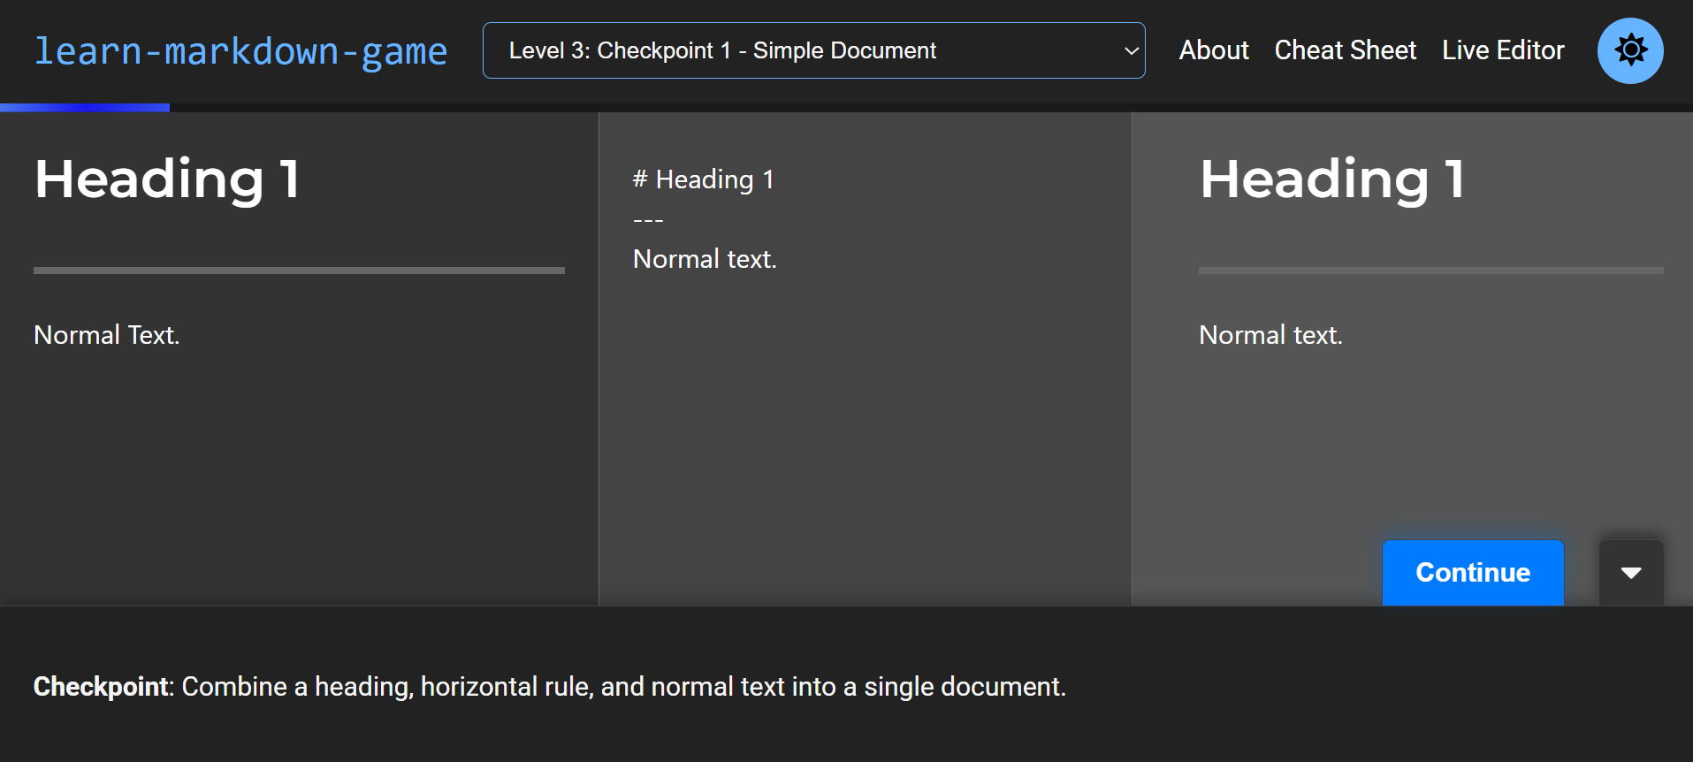Screen dimensions: 1693x762
Task: Open the level selection dropdown
Action: [x=812, y=50]
